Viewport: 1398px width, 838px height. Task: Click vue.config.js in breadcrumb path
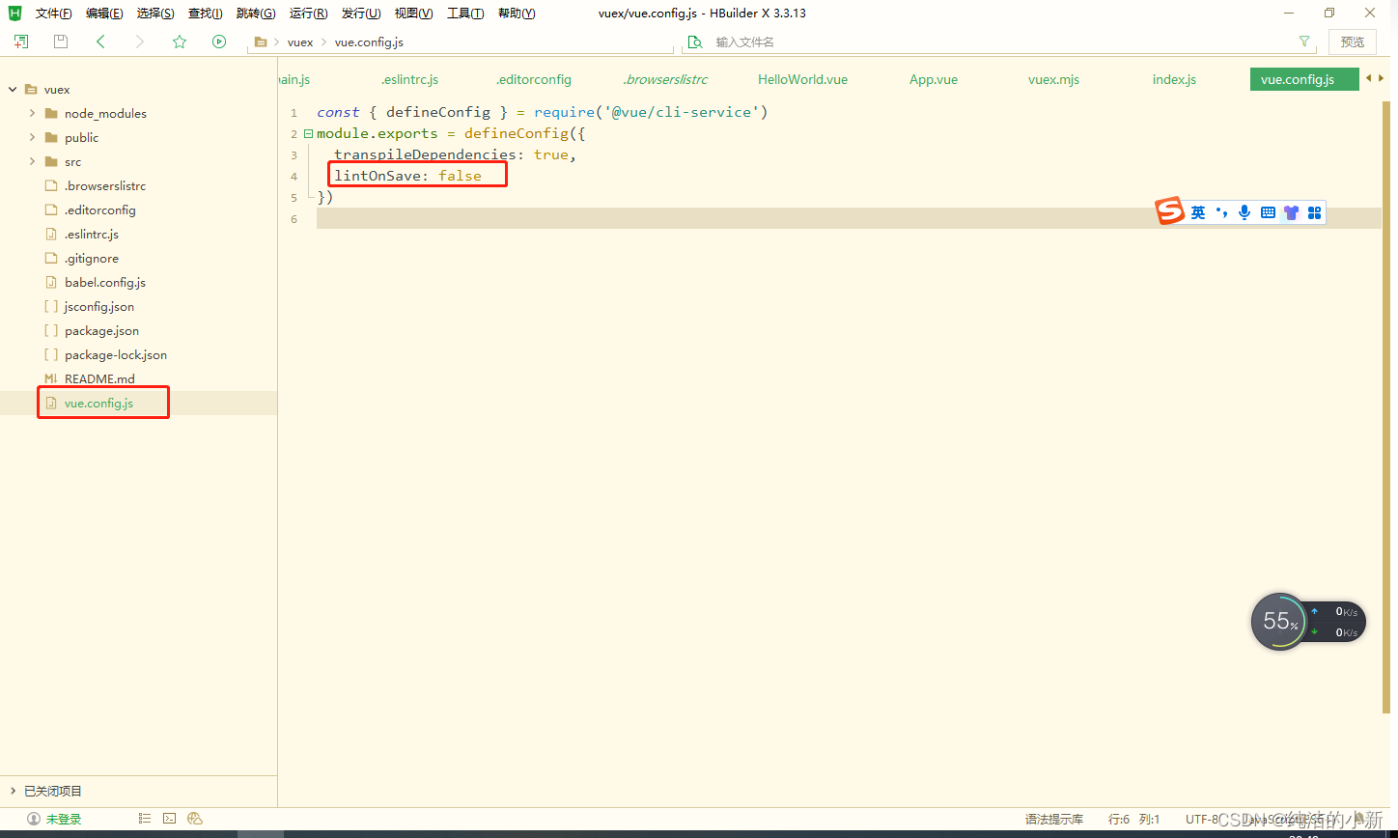click(x=369, y=42)
